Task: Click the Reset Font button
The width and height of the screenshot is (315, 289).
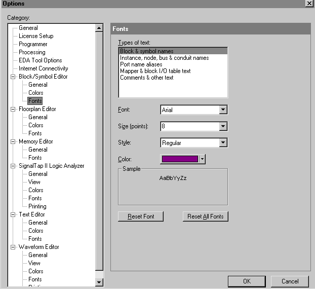Action: [141, 216]
